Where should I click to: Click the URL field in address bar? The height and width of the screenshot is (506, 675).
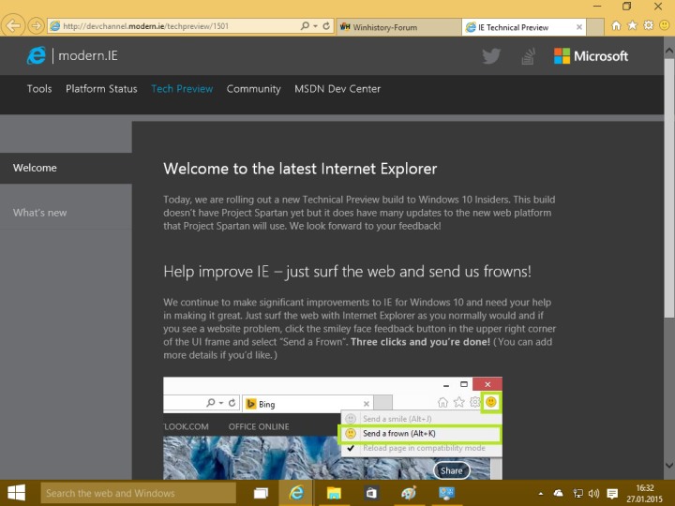coord(172,26)
